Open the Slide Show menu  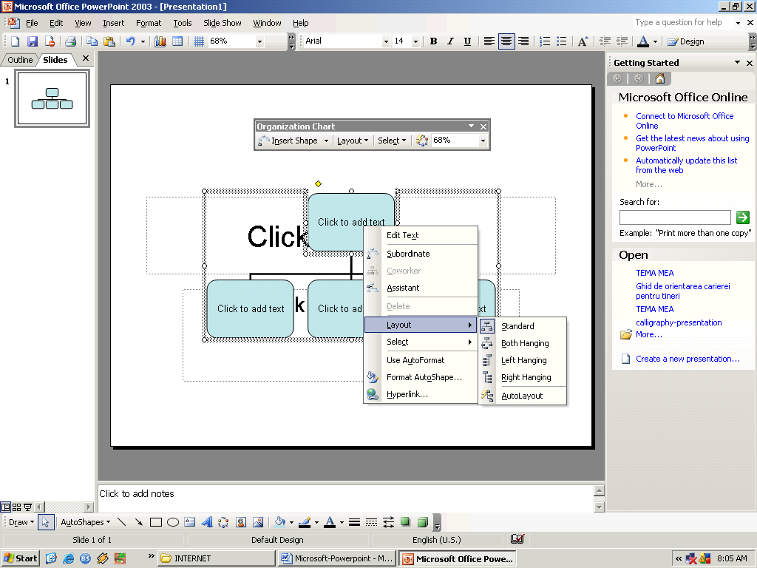point(222,23)
